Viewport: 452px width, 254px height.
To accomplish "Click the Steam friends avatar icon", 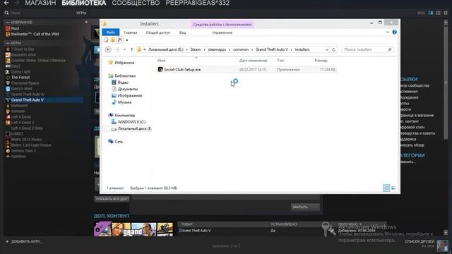I will (x=442, y=246).
